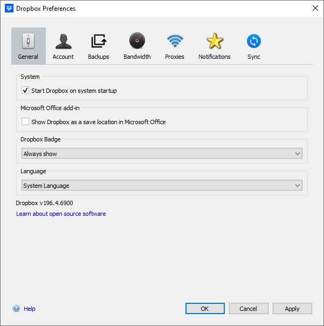Image resolution: width=324 pixels, height=326 pixels.
Task: Open the General preferences tab
Action: click(x=29, y=46)
